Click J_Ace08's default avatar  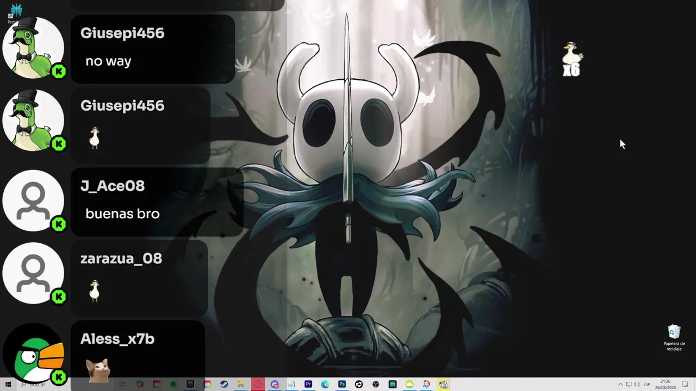(33, 200)
